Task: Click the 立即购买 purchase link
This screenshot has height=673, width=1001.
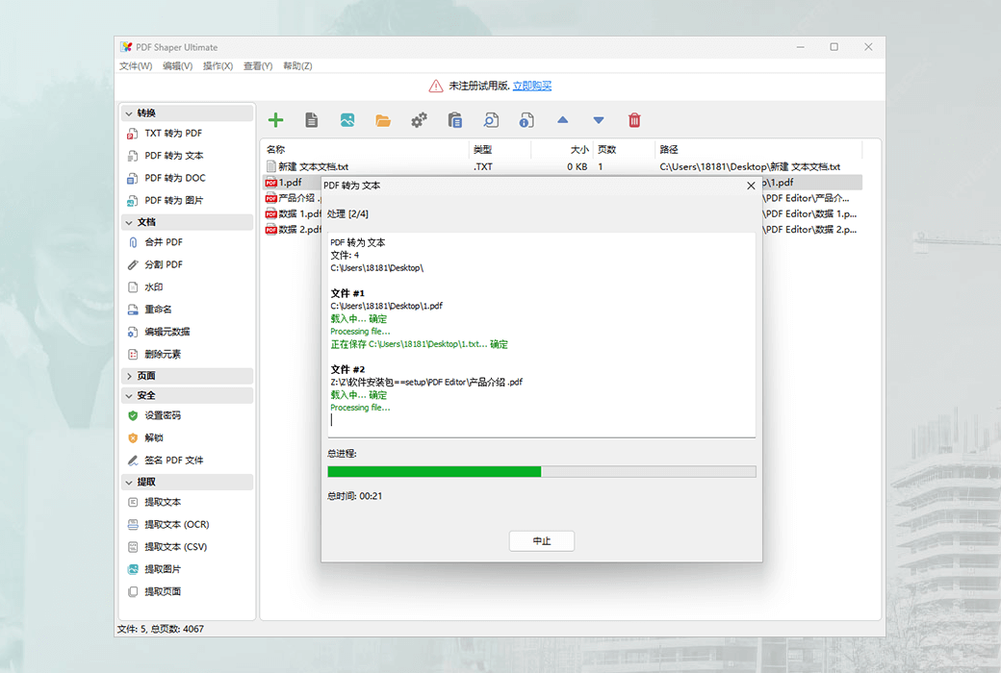Action: coord(532,85)
